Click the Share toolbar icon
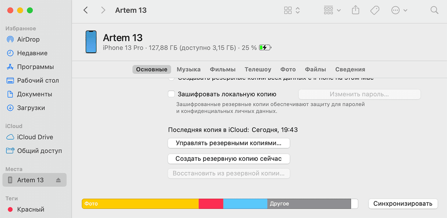Image resolution: width=447 pixels, height=218 pixels. click(356, 10)
